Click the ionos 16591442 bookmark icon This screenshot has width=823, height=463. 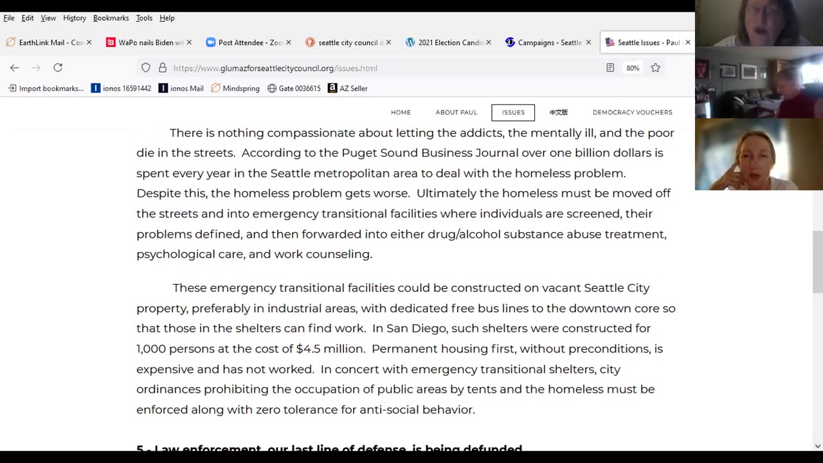96,88
